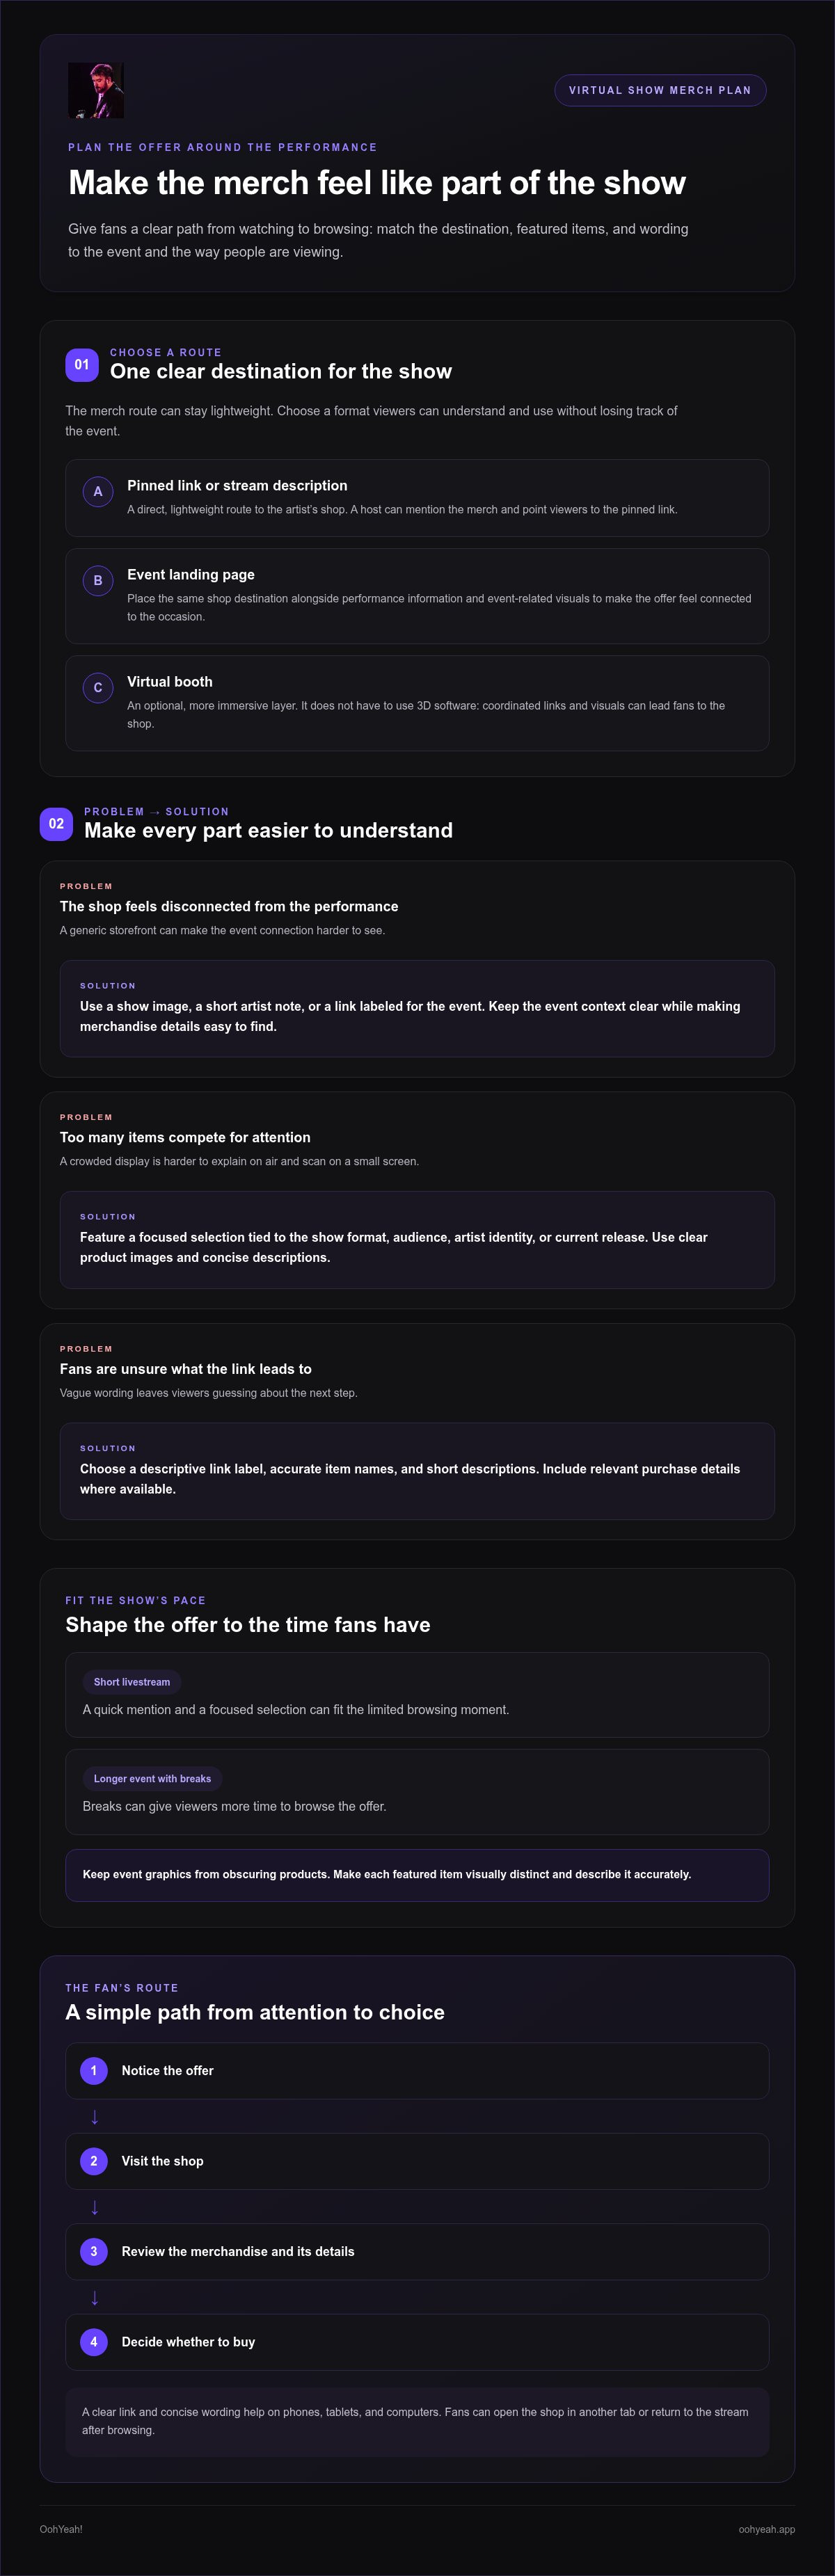Click the OohYeah! footer brand text
This screenshot has height=2576, width=835.
pyautogui.click(x=61, y=2529)
